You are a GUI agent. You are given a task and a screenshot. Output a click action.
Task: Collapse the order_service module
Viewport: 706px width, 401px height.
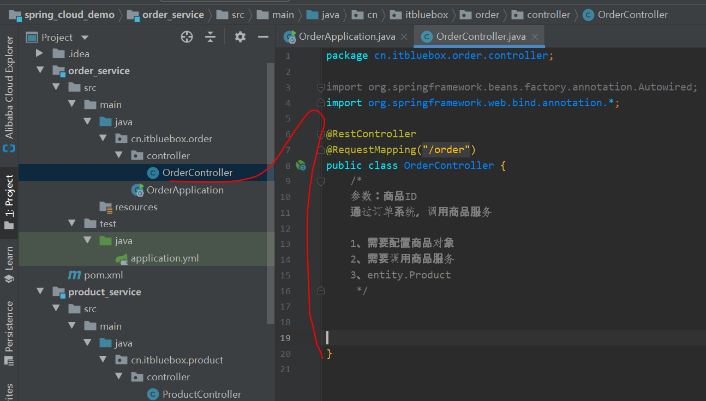coord(39,70)
